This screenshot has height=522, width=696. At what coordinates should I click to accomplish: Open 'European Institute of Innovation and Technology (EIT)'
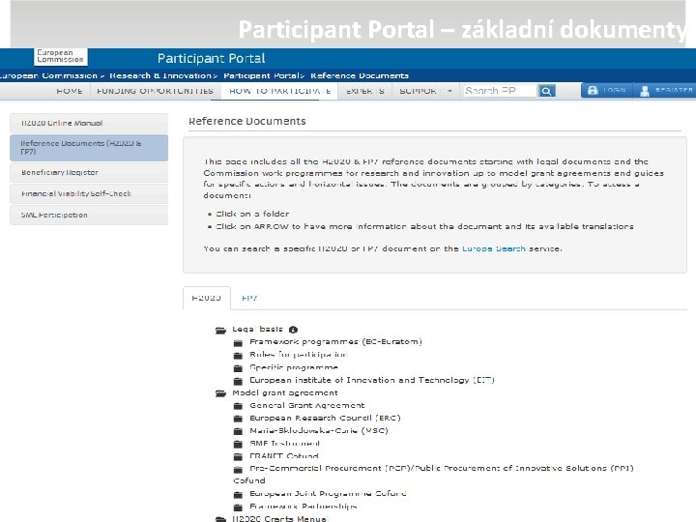372,380
